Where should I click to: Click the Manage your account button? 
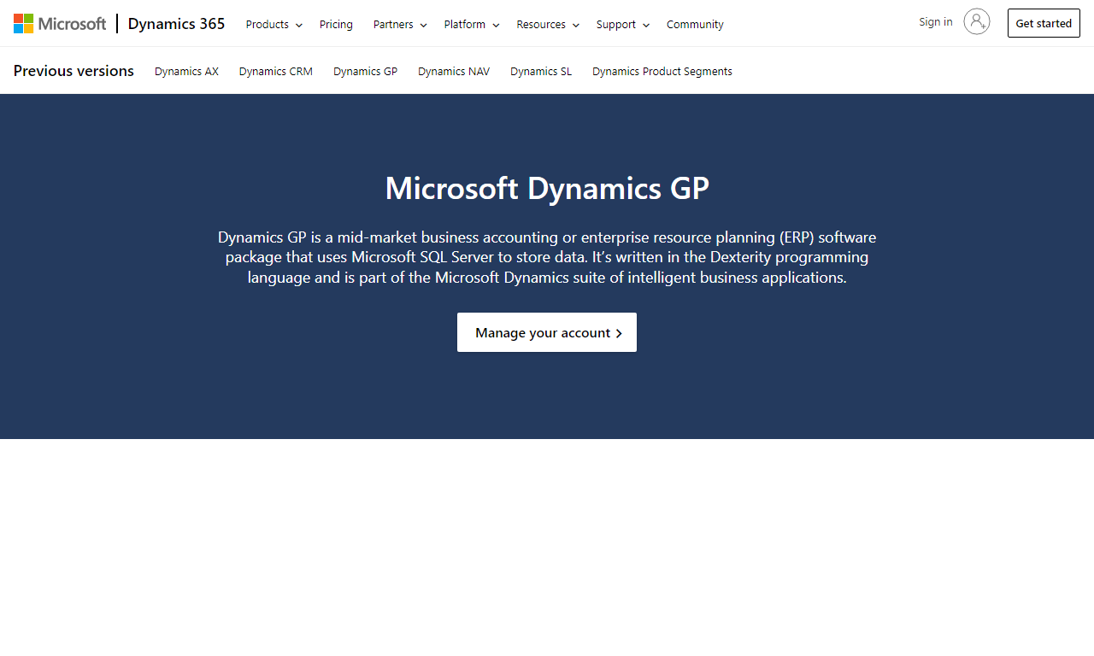547,332
